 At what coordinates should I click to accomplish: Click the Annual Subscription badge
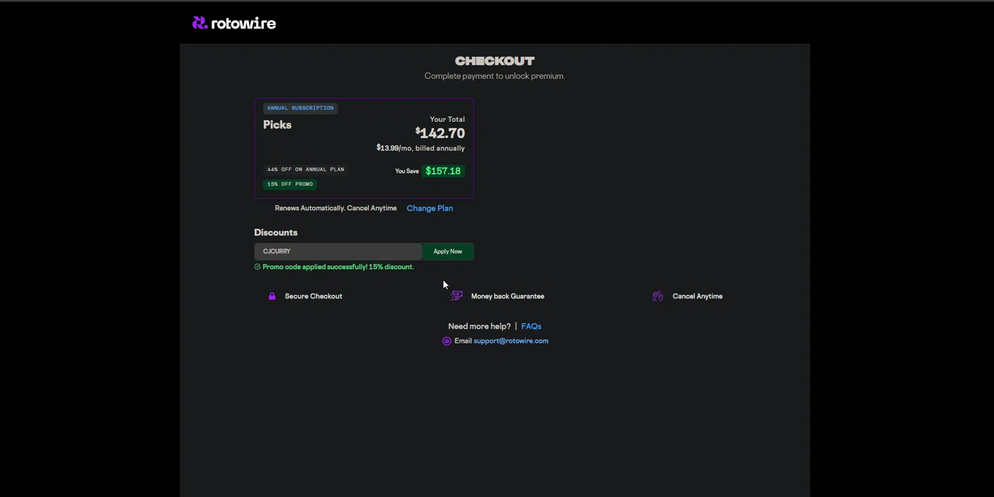[x=300, y=108]
